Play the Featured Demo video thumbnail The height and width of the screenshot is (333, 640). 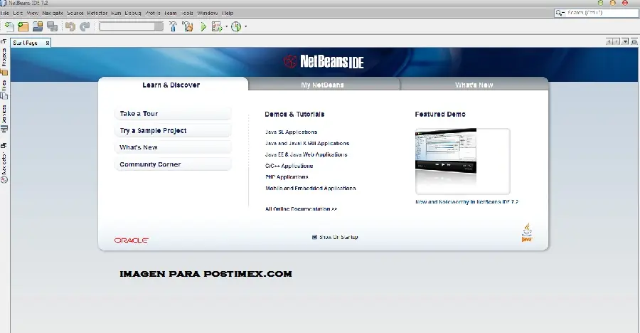[x=462, y=161]
